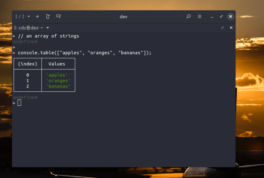Expand the cdc@dev terminal title dropdown arrow
This screenshot has height=178, width=264.
(x=48, y=28)
